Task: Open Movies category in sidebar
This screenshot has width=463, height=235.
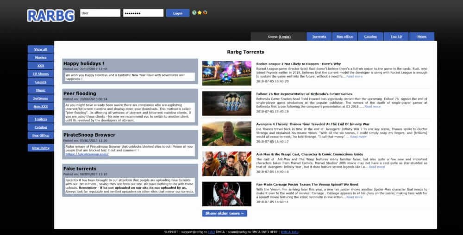Action: (41, 57)
